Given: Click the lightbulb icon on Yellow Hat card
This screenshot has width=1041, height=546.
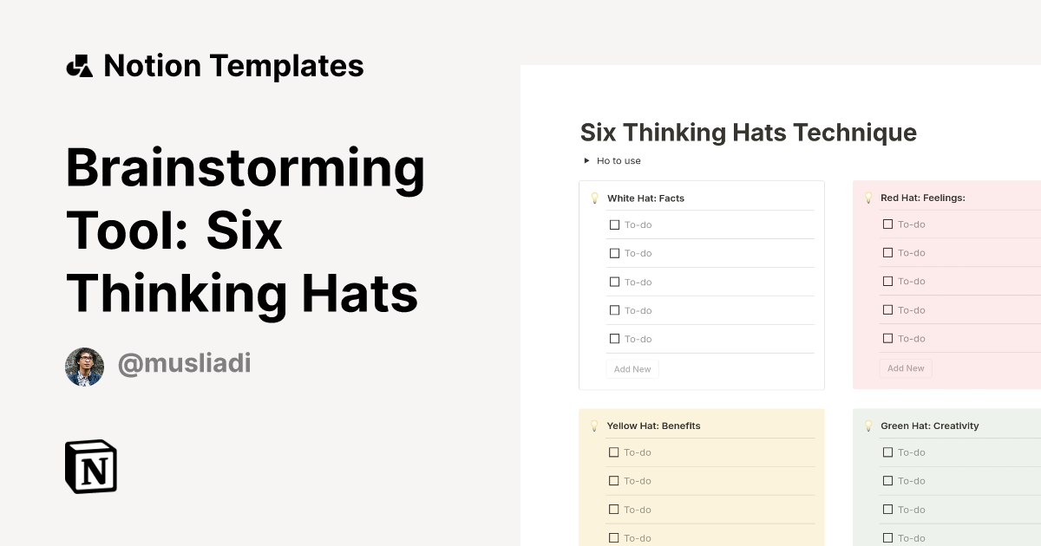Looking at the screenshot, I should (594, 426).
